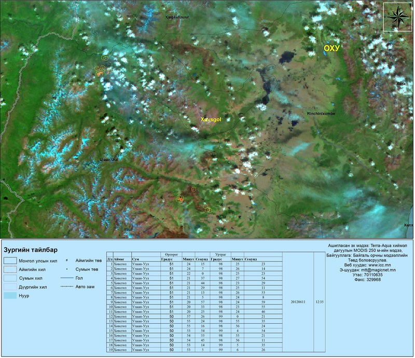Click the Аймгийн төв # symbol
The width and height of the screenshot is (415, 358).
click(x=66, y=260)
